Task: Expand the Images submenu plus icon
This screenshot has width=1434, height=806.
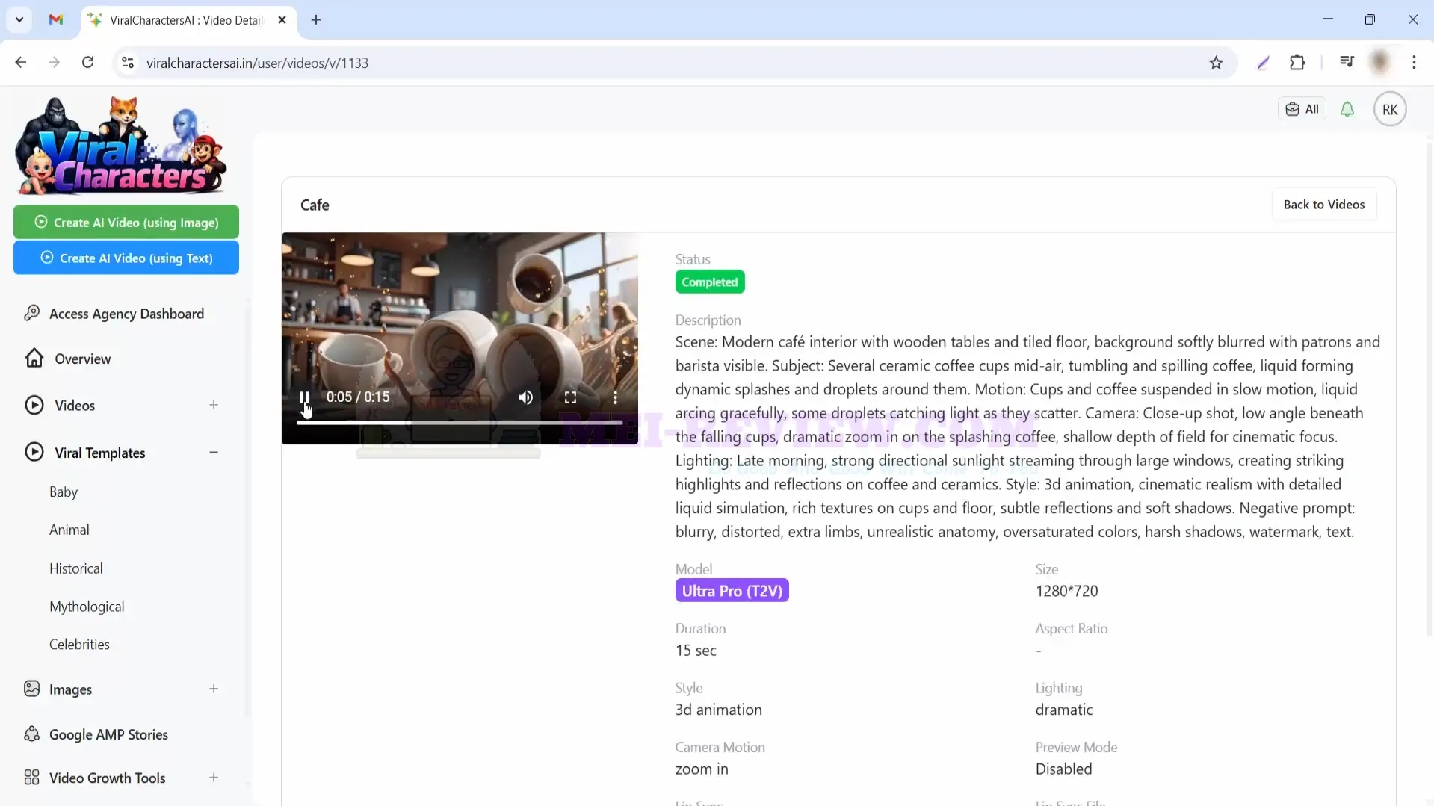Action: (214, 689)
